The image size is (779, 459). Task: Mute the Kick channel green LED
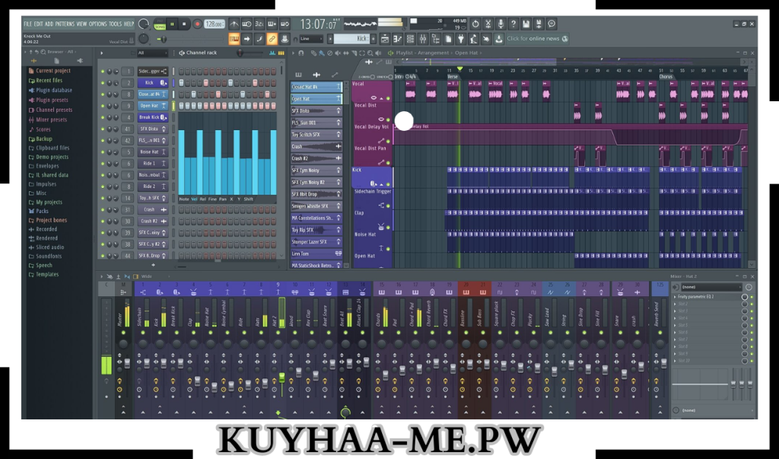click(x=103, y=83)
